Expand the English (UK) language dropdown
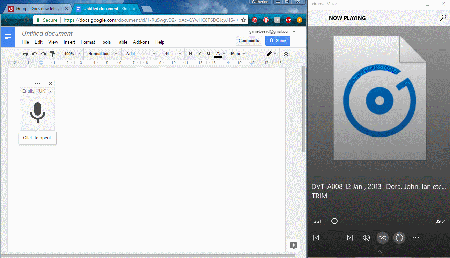This screenshot has width=450, height=258. point(37,91)
